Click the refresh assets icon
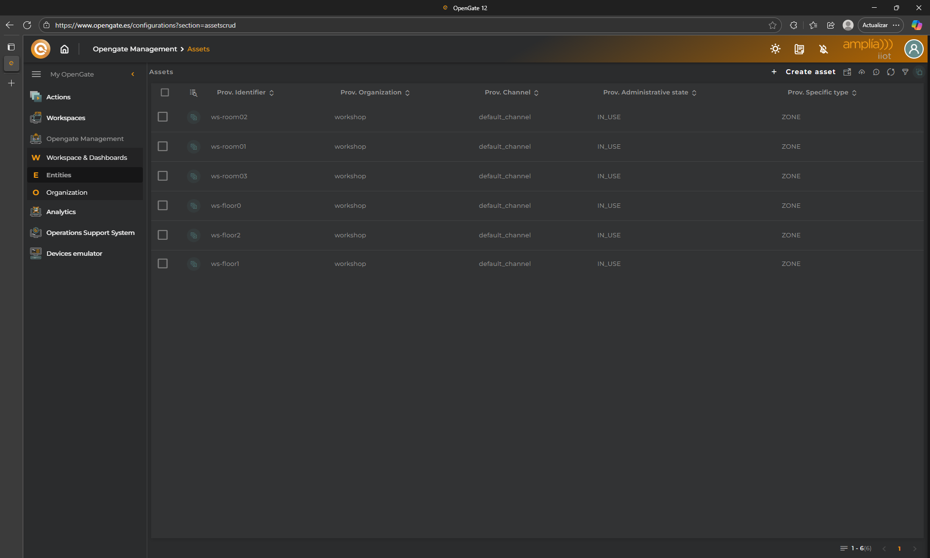 coord(890,72)
